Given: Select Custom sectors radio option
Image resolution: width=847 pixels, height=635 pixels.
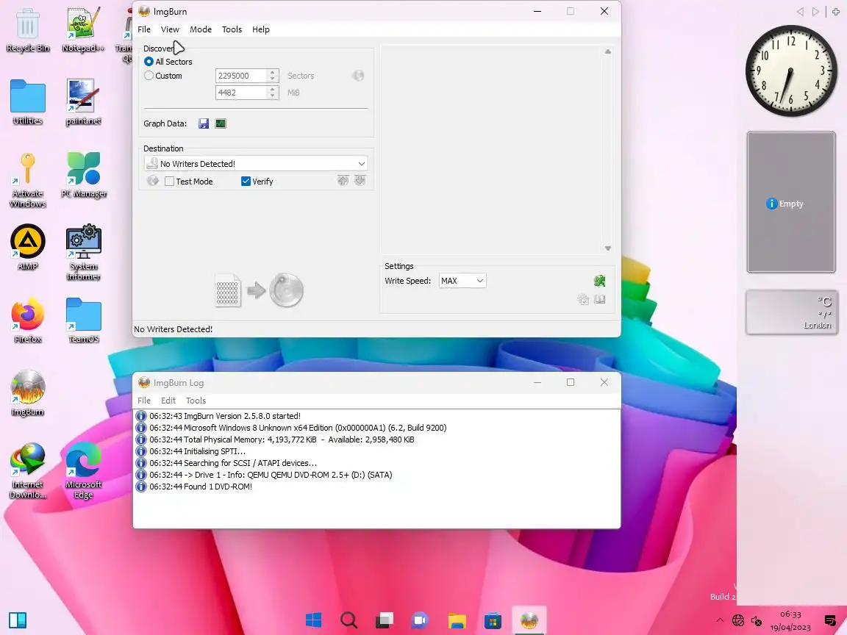Looking at the screenshot, I should (x=163, y=76).
